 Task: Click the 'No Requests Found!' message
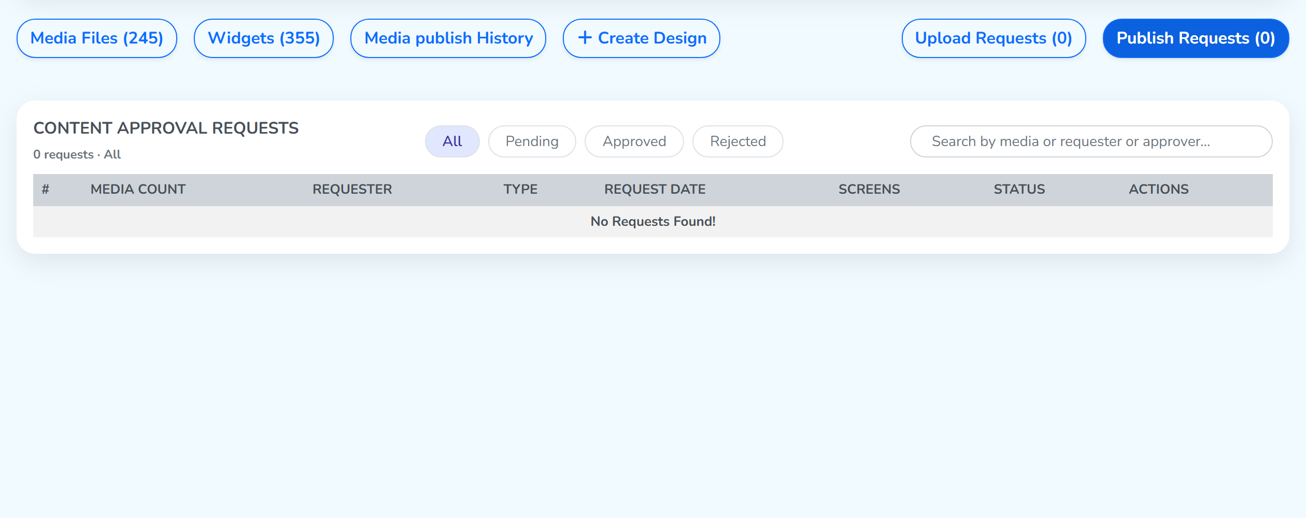(x=653, y=222)
